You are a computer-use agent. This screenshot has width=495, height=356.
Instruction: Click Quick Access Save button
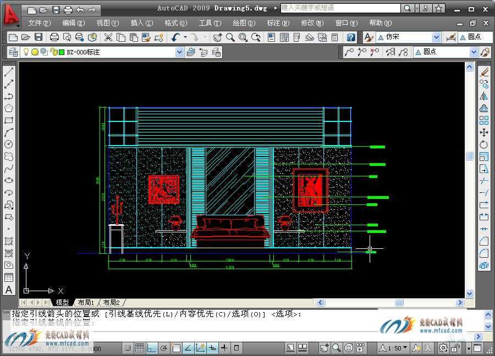coord(56,10)
